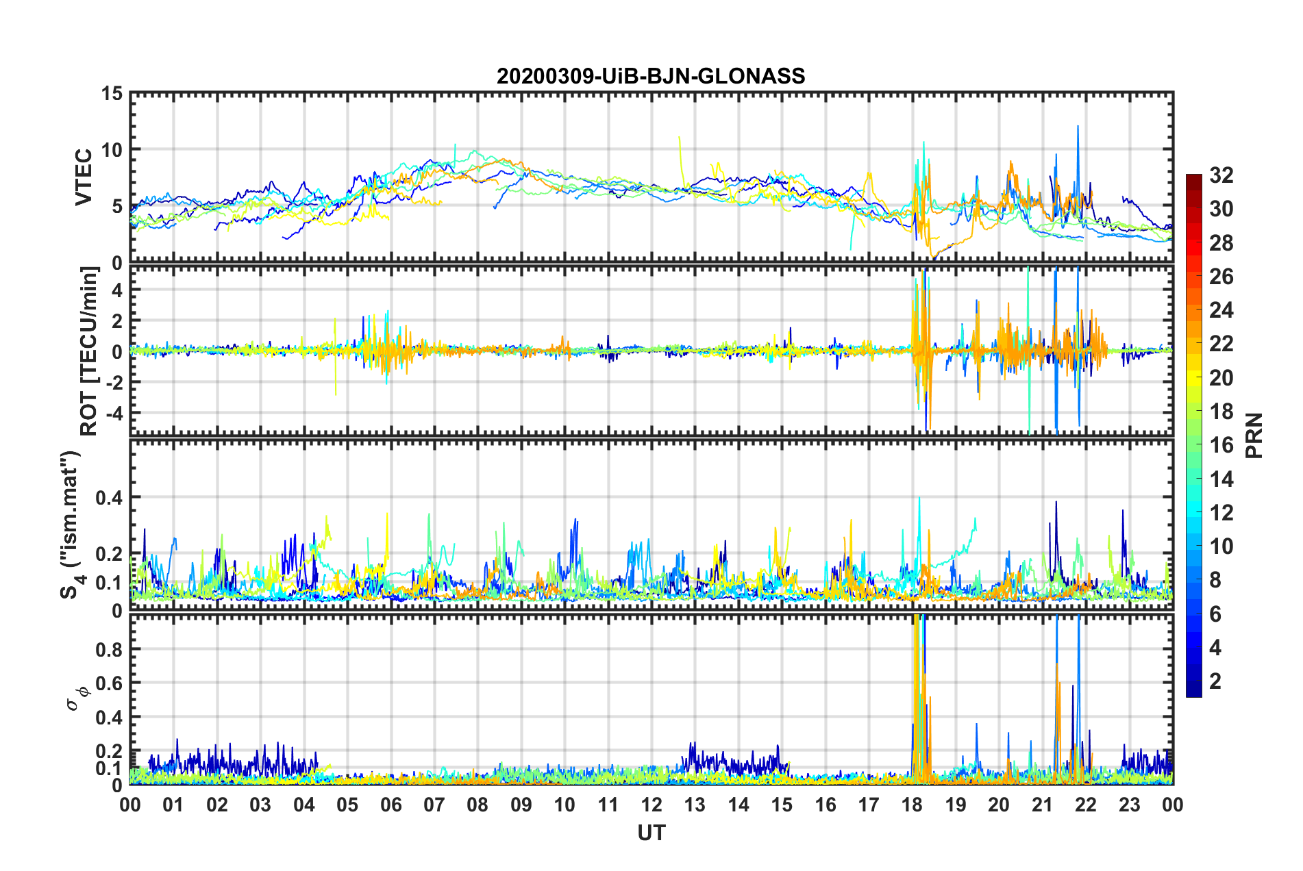Click the ROT tick label 4
This screenshot has width=1303, height=871.
[117, 290]
